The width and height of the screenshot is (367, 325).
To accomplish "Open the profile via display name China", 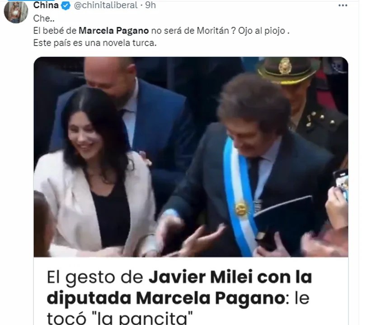I will [x=46, y=5].
